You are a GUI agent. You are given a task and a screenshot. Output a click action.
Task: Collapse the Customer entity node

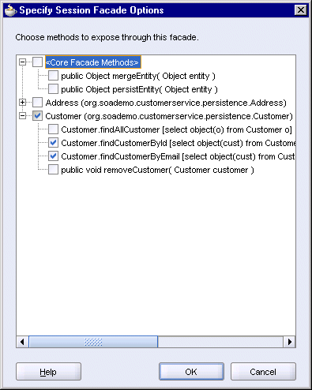[x=23, y=116]
